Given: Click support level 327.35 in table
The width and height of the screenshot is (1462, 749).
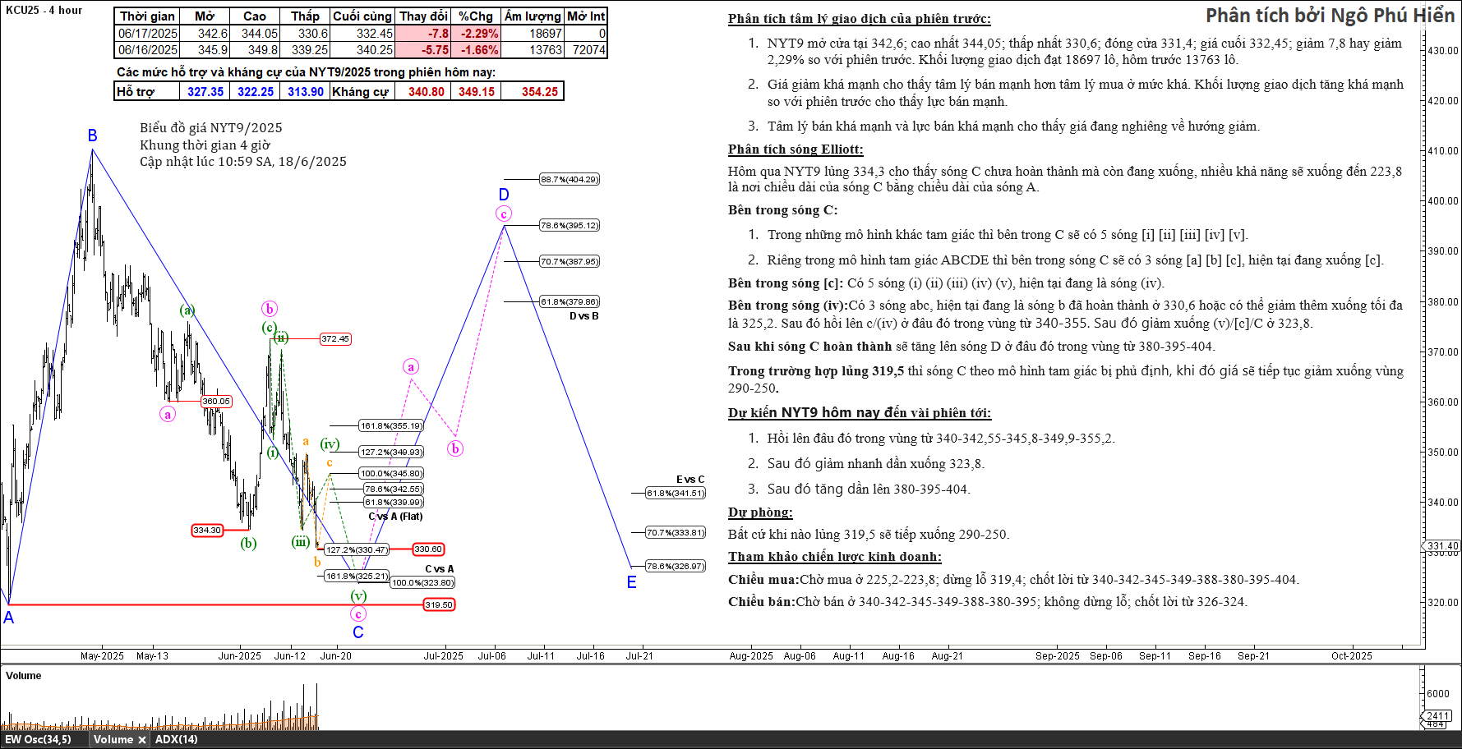Looking at the screenshot, I should [205, 91].
